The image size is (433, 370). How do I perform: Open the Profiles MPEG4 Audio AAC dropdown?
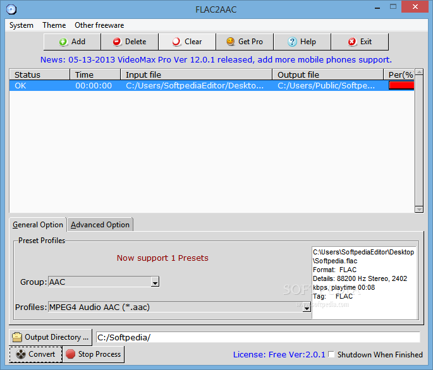click(307, 307)
